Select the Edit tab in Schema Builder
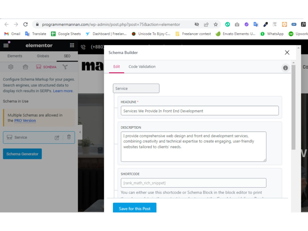 click(x=116, y=67)
